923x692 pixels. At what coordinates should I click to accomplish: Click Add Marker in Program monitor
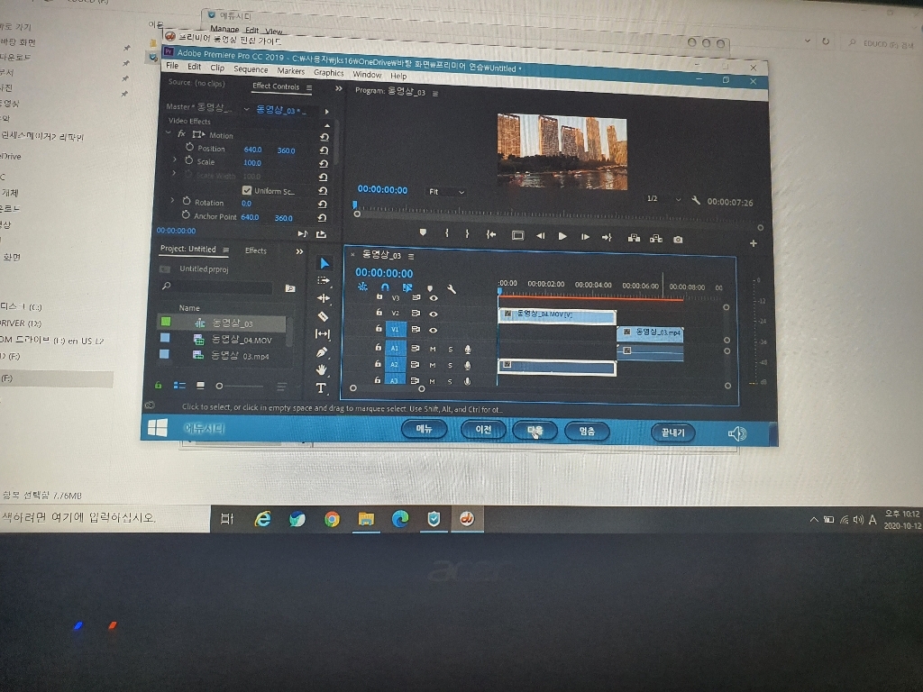(x=423, y=233)
